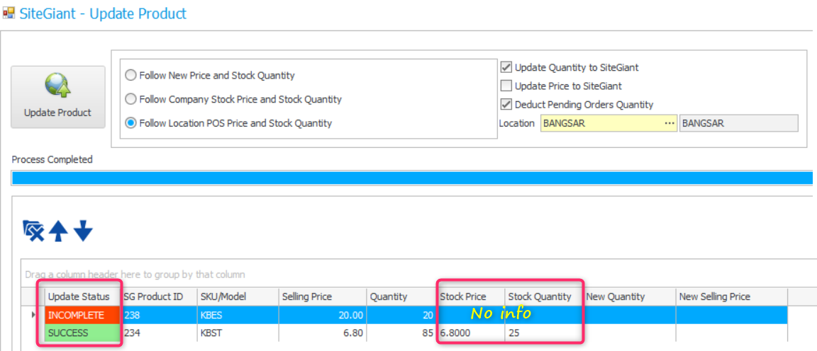Viewport: 817px width, 351px height.
Task: Click the Update Product button
Action: pyautogui.click(x=58, y=97)
